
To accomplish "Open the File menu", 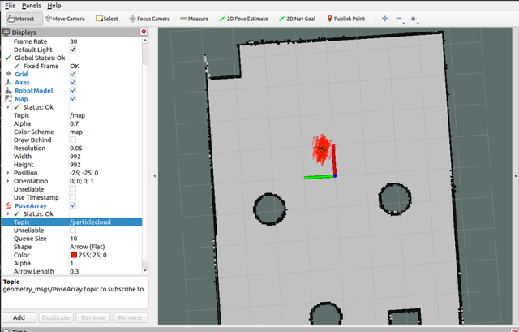I will (x=9, y=5).
